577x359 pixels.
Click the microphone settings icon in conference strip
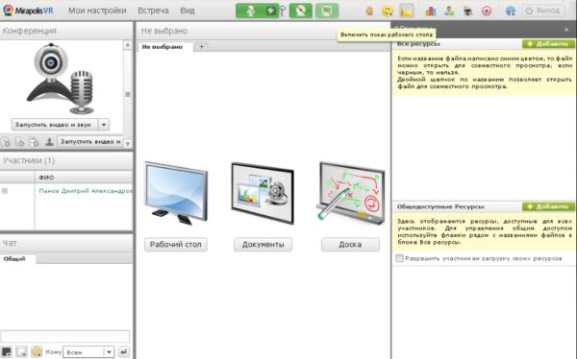(20, 141)
